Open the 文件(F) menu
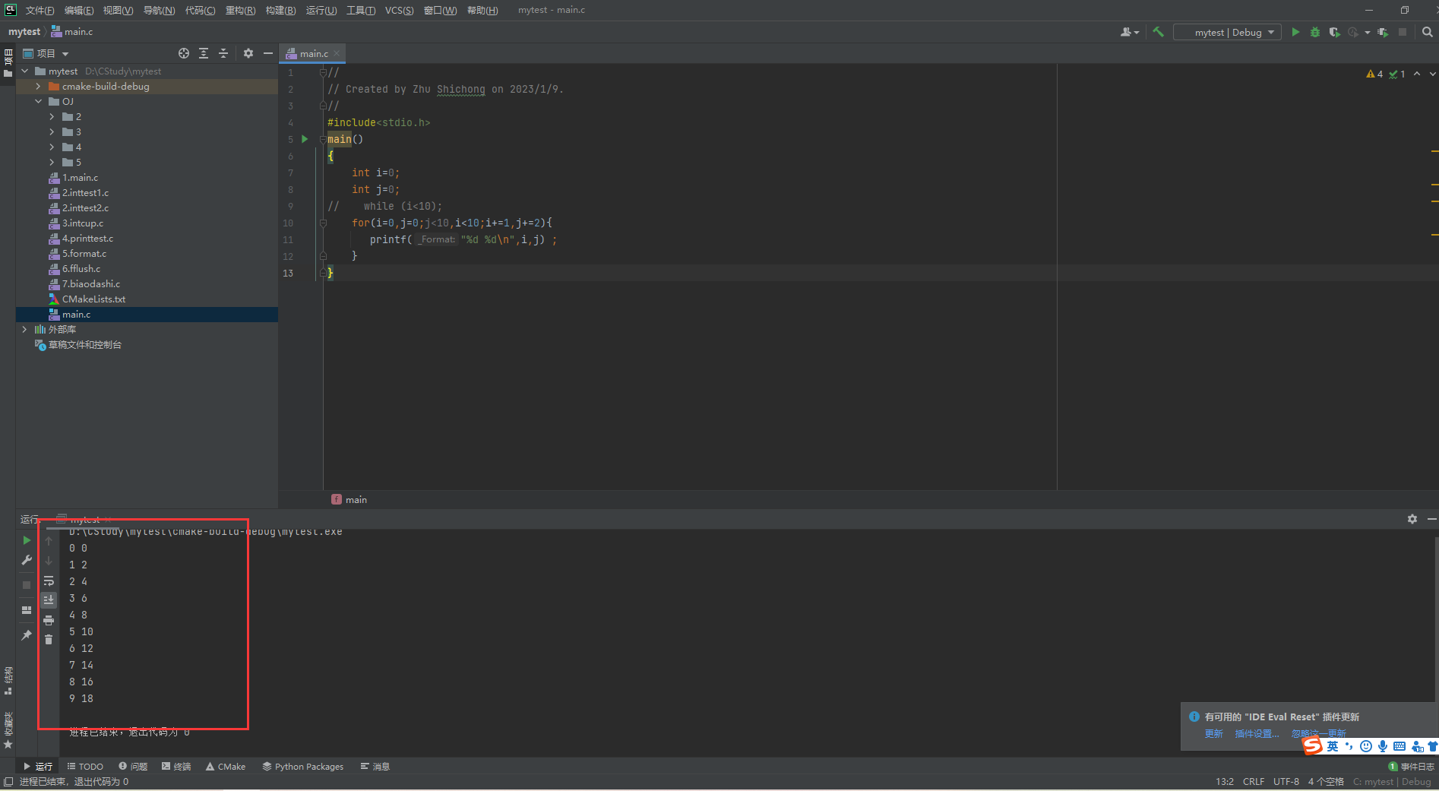Viewport: 1439px width, 791px height. (x=40, y=10)
